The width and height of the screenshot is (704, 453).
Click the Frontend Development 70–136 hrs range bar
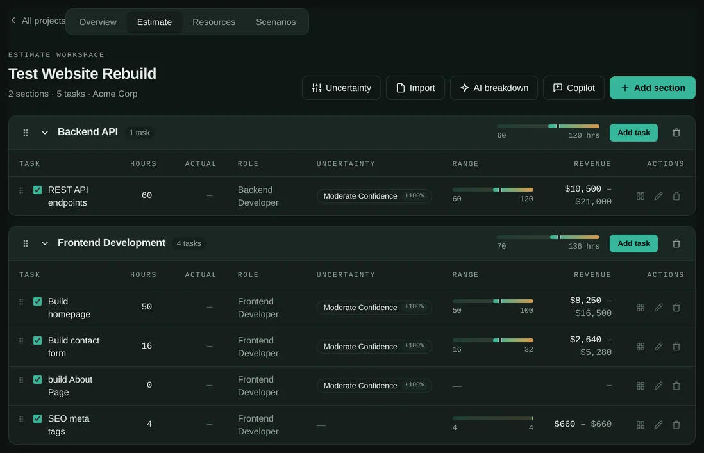[548, 237]
